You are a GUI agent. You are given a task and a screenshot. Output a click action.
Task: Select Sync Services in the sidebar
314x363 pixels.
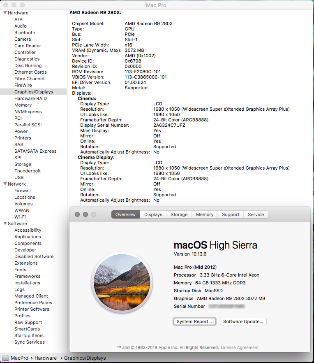30,342
